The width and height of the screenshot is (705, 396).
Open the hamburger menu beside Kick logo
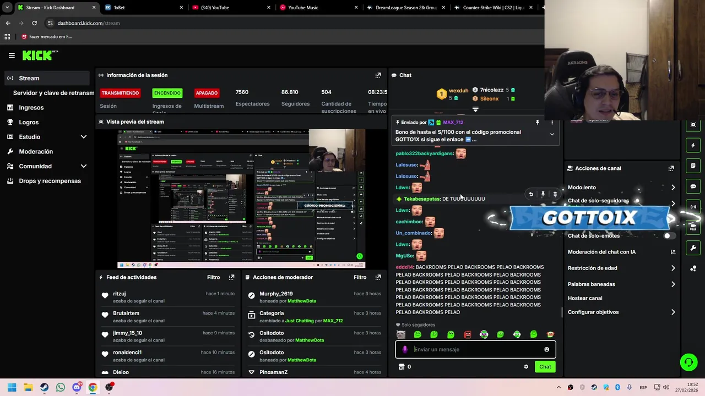(12, 56)
